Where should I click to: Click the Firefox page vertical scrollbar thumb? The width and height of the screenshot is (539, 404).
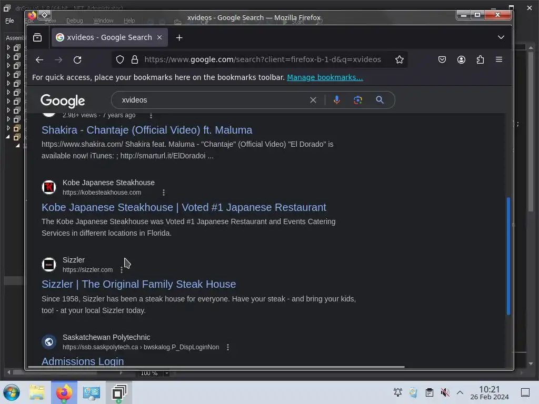click(x=508, y=256)
